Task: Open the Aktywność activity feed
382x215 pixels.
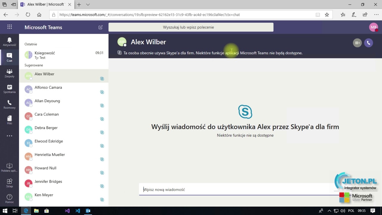Action: click(x=10, y=42)
